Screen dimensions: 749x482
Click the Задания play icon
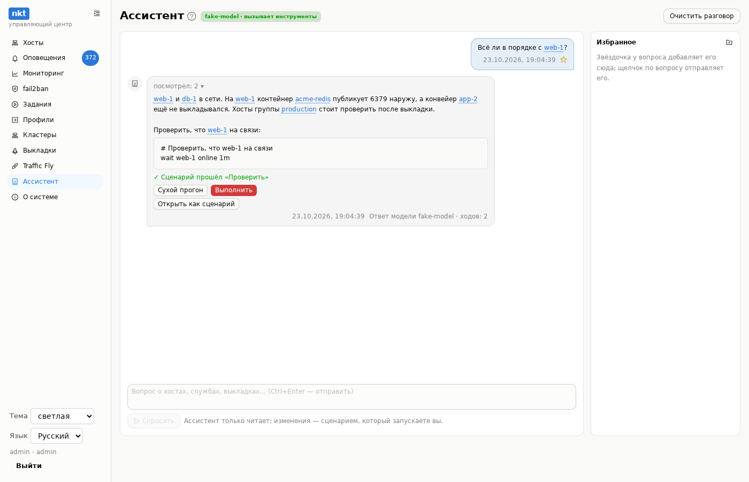(x=15, y=104)
